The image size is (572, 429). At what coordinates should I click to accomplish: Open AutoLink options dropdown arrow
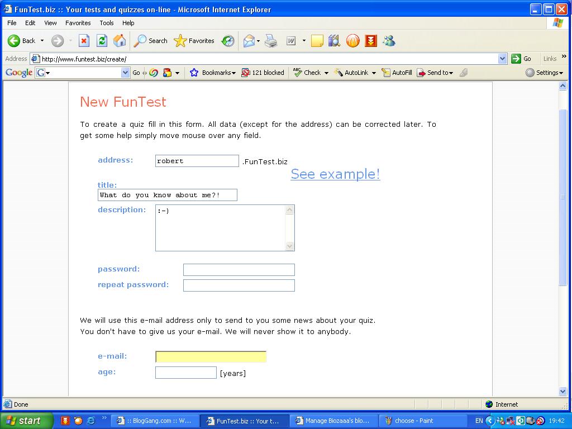(374, 73)
